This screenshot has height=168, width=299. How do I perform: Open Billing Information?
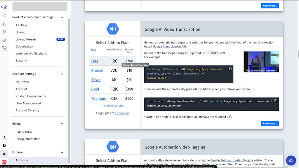tap(28, 139)
